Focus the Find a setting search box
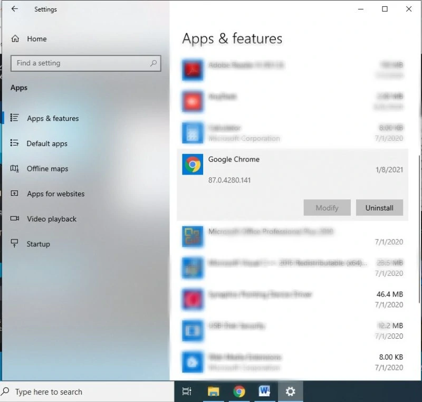 (x=86, y=63)
